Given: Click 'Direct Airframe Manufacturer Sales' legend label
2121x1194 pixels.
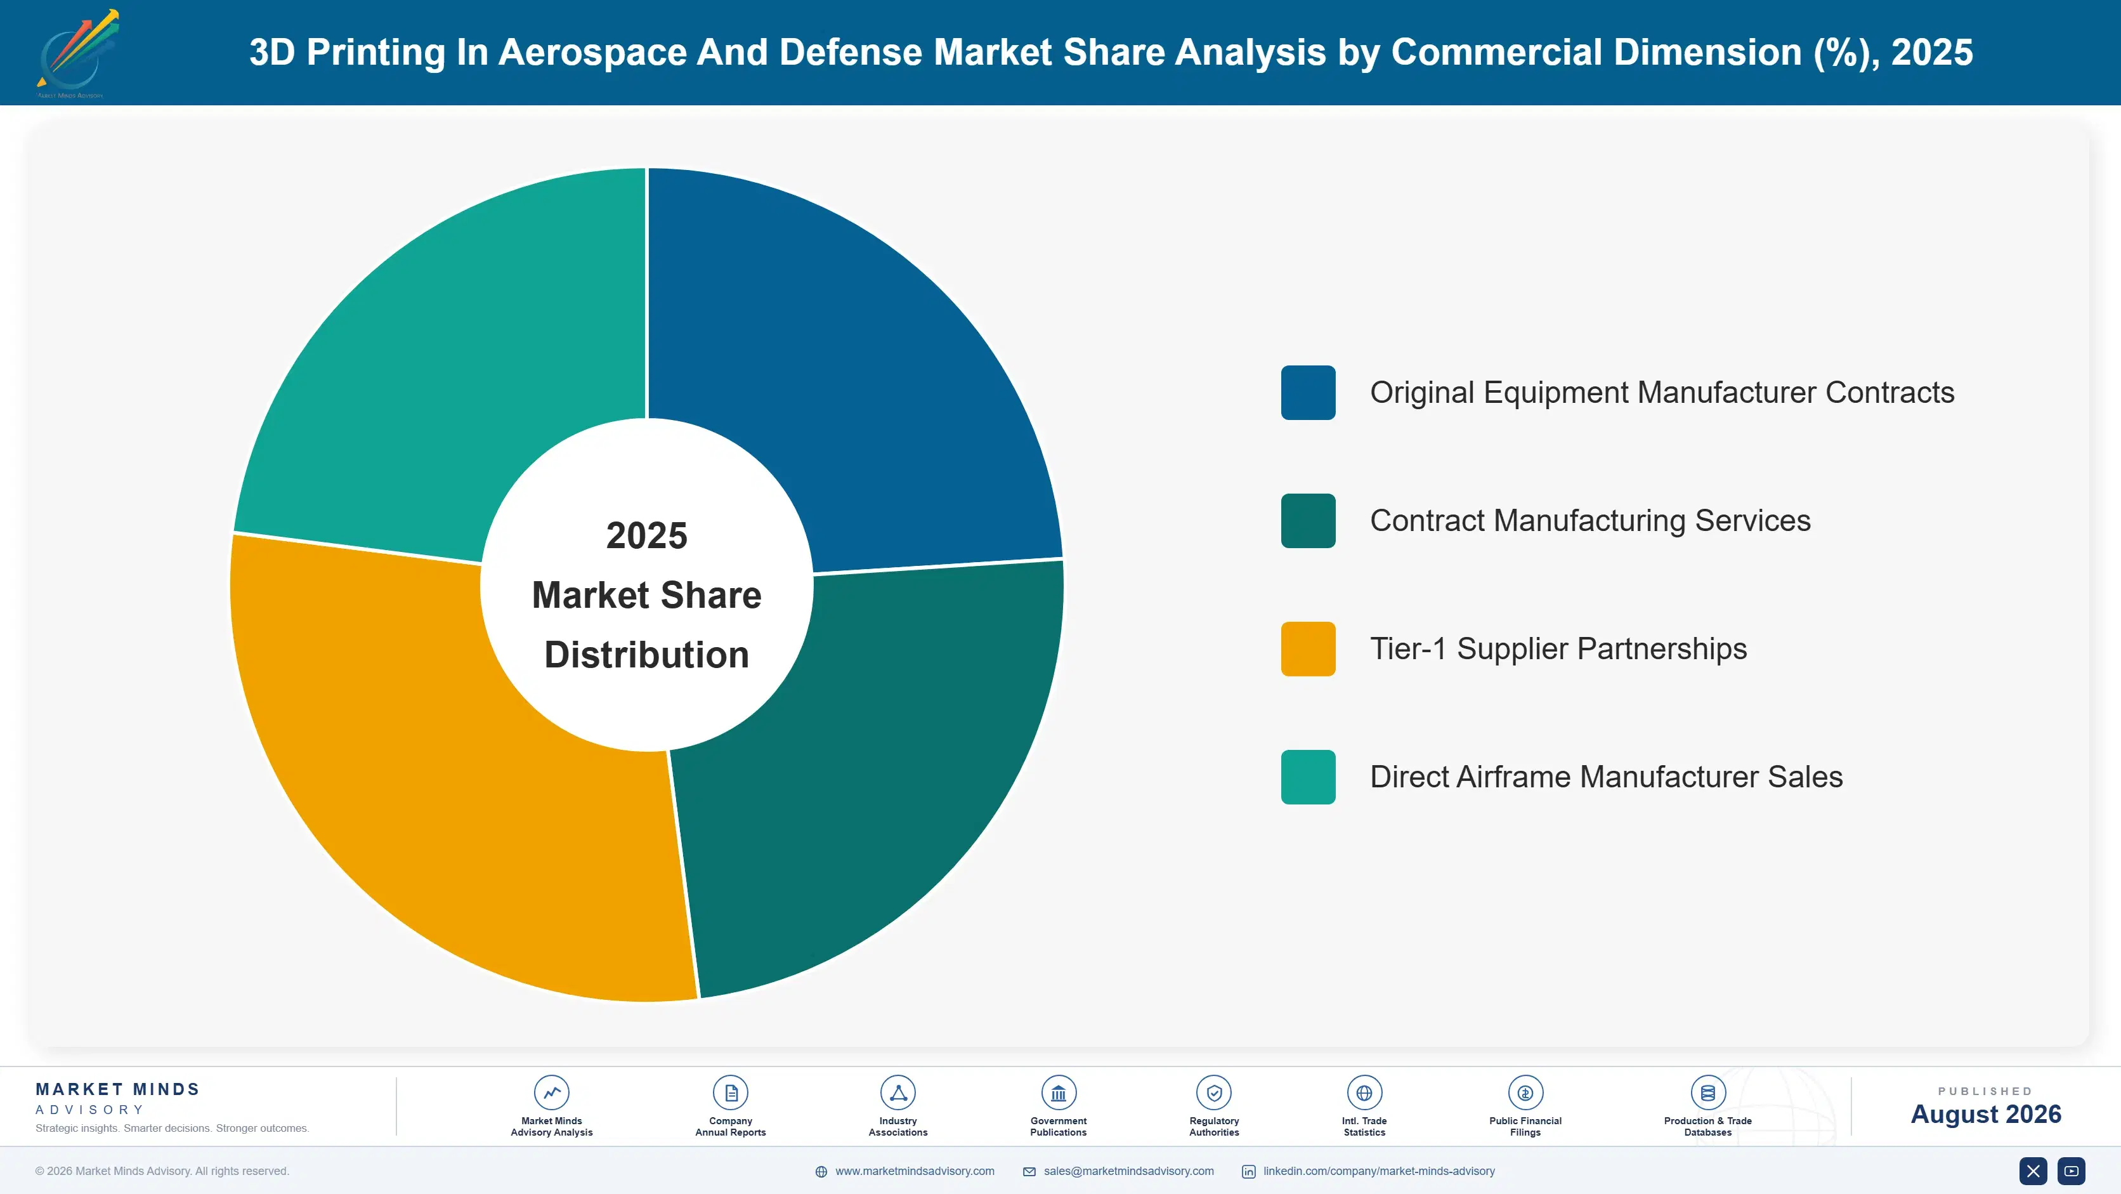Looking at the screenshot, I should [x=1605, y=777].
